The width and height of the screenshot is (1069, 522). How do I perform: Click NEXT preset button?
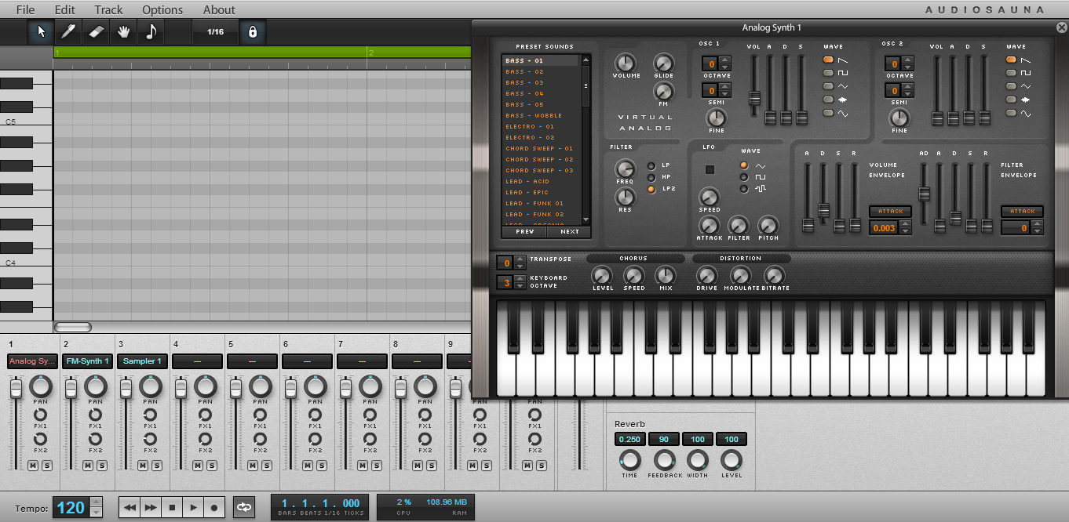(569, 231)
